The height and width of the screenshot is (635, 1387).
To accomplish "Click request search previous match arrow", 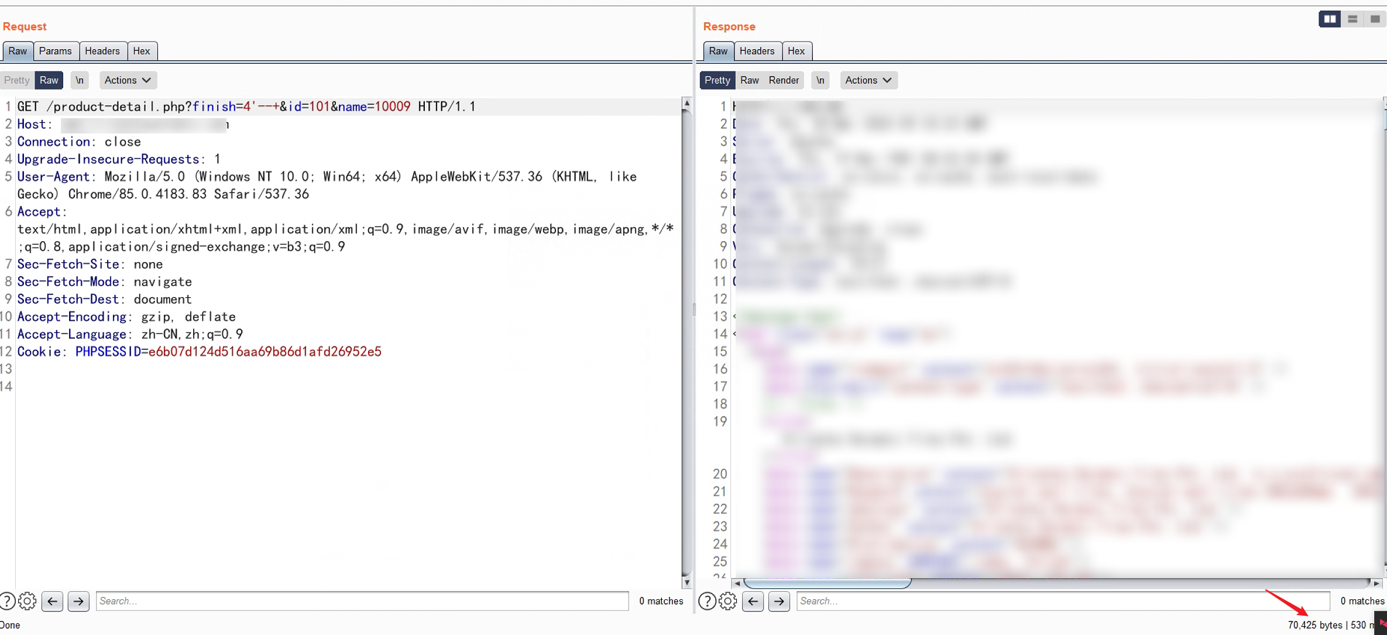I will click(x=53, y=601).
